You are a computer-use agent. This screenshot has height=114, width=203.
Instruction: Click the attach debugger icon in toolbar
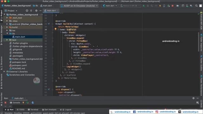(x=168, y=6)
